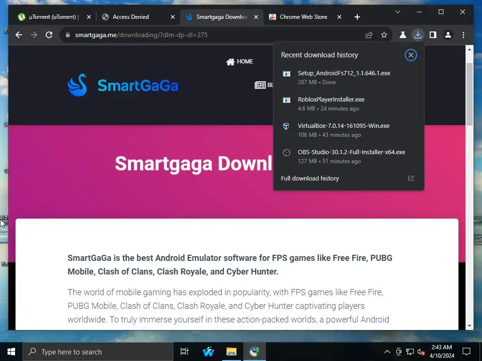Screen dimensions: 482x361
Task: Open Setup_AndroidFs712_1.1.646.1.exe download
Action: click(x=349, y=78)
